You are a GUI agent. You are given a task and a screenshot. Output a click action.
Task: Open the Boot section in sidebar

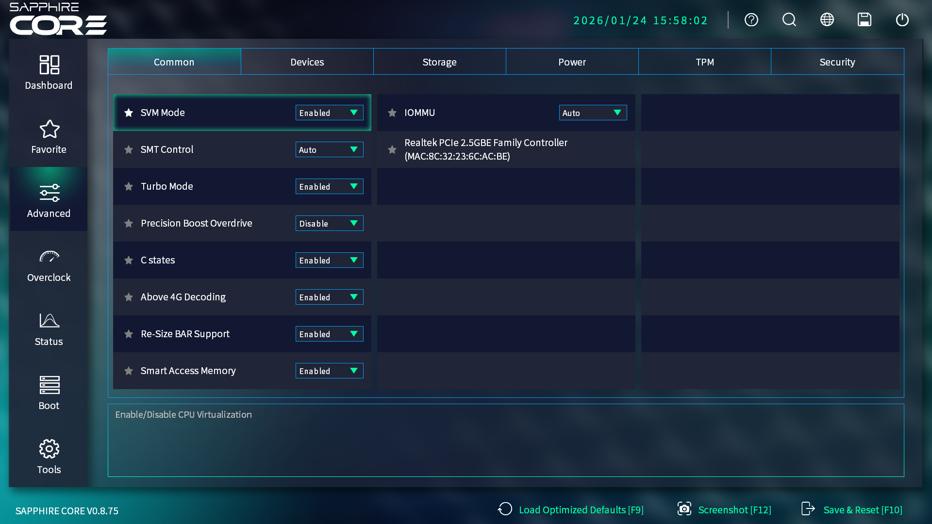[49, 393]
